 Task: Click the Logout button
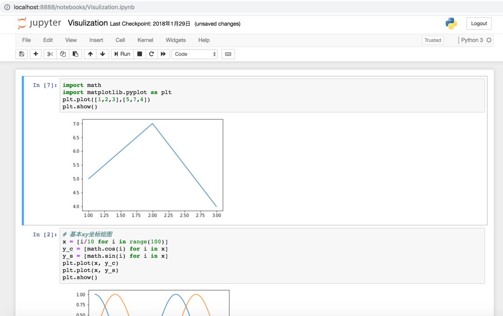click(479, 23)
